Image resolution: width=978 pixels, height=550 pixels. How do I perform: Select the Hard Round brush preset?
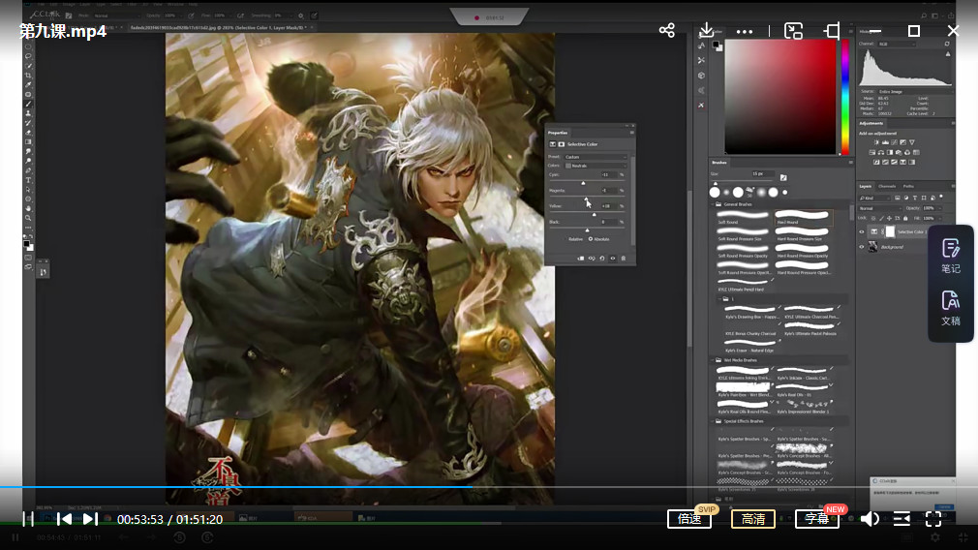[804, 217]
